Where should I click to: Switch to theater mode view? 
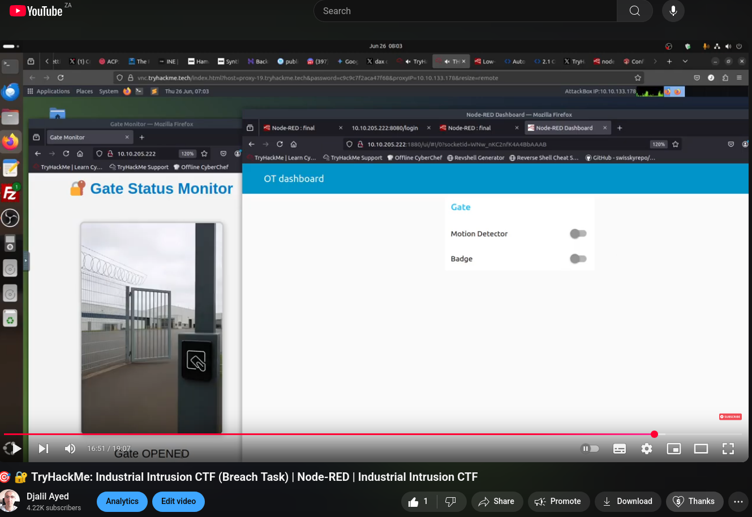pyautogui.click(x=701, y=449)
